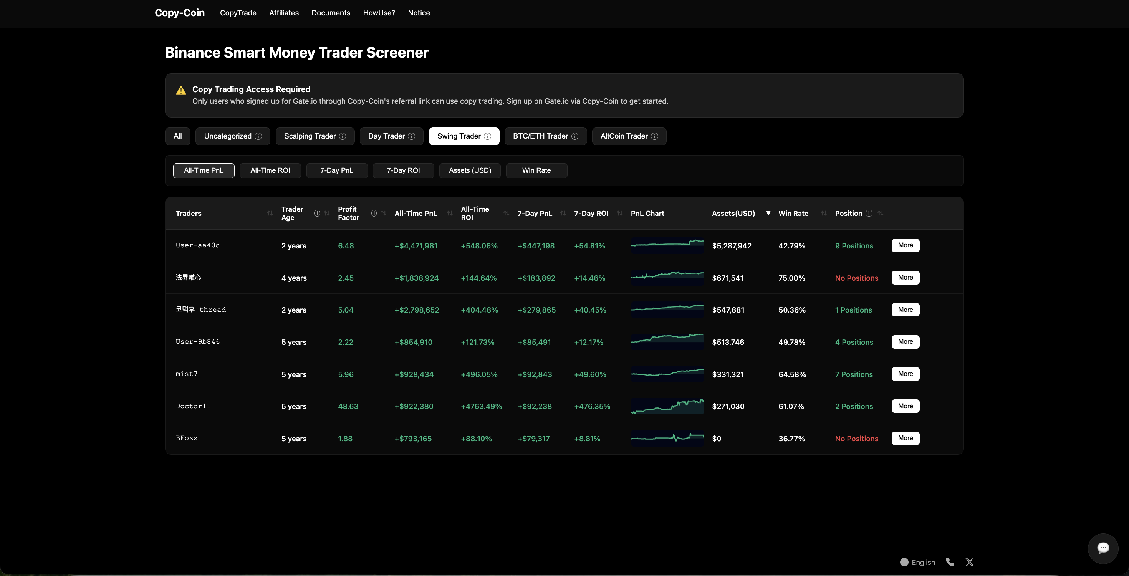Select the All category filter
1129x576 pixels.
(177, 136)
